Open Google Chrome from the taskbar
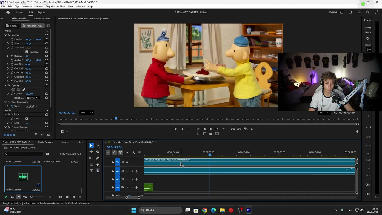Screen dimensions: 382x215 [205, 210]
